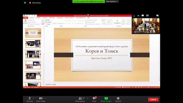The height and width of the screenshot is (103, 183).
Task: Open audio options arrow next to Unmute
Action: [x=33, y=98]
